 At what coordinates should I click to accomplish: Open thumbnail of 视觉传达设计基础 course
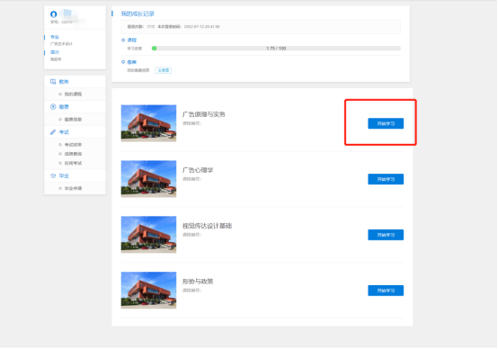[148, 234]
